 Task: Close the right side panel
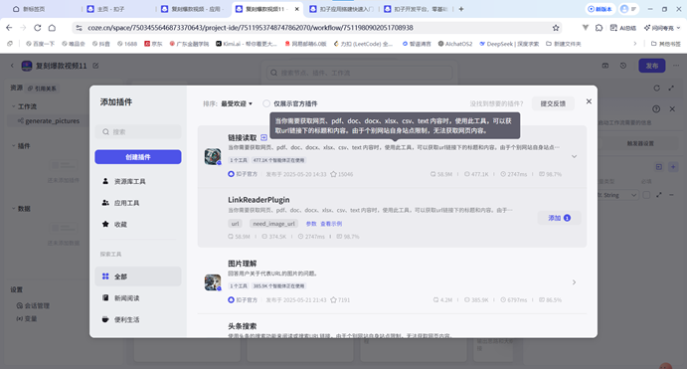click(672, 109)
